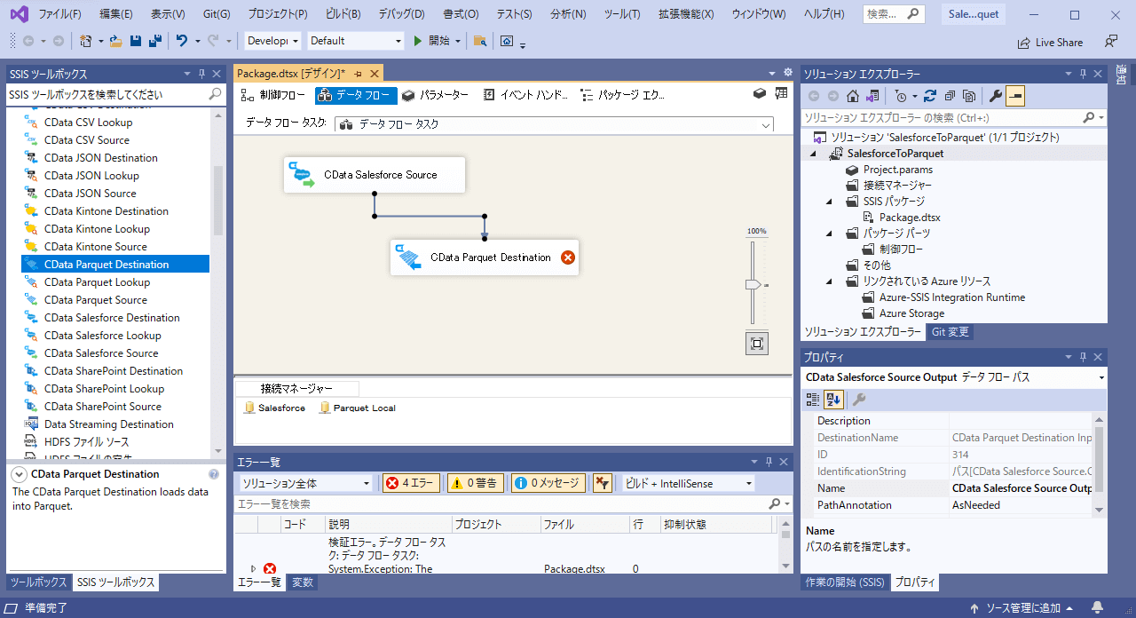Click ソース管理に追加 in status bar
This screenshot has height=618, width=1136.
tap(1022, 608)
